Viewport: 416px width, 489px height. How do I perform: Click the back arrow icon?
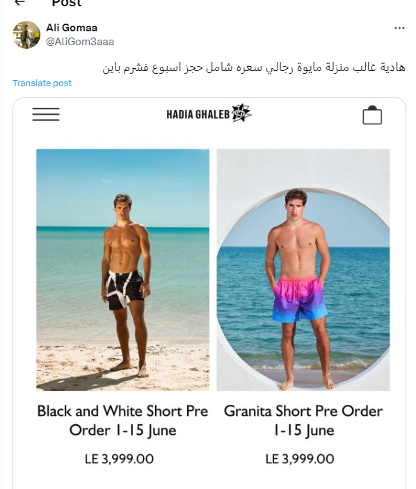(x=20, y=3)
